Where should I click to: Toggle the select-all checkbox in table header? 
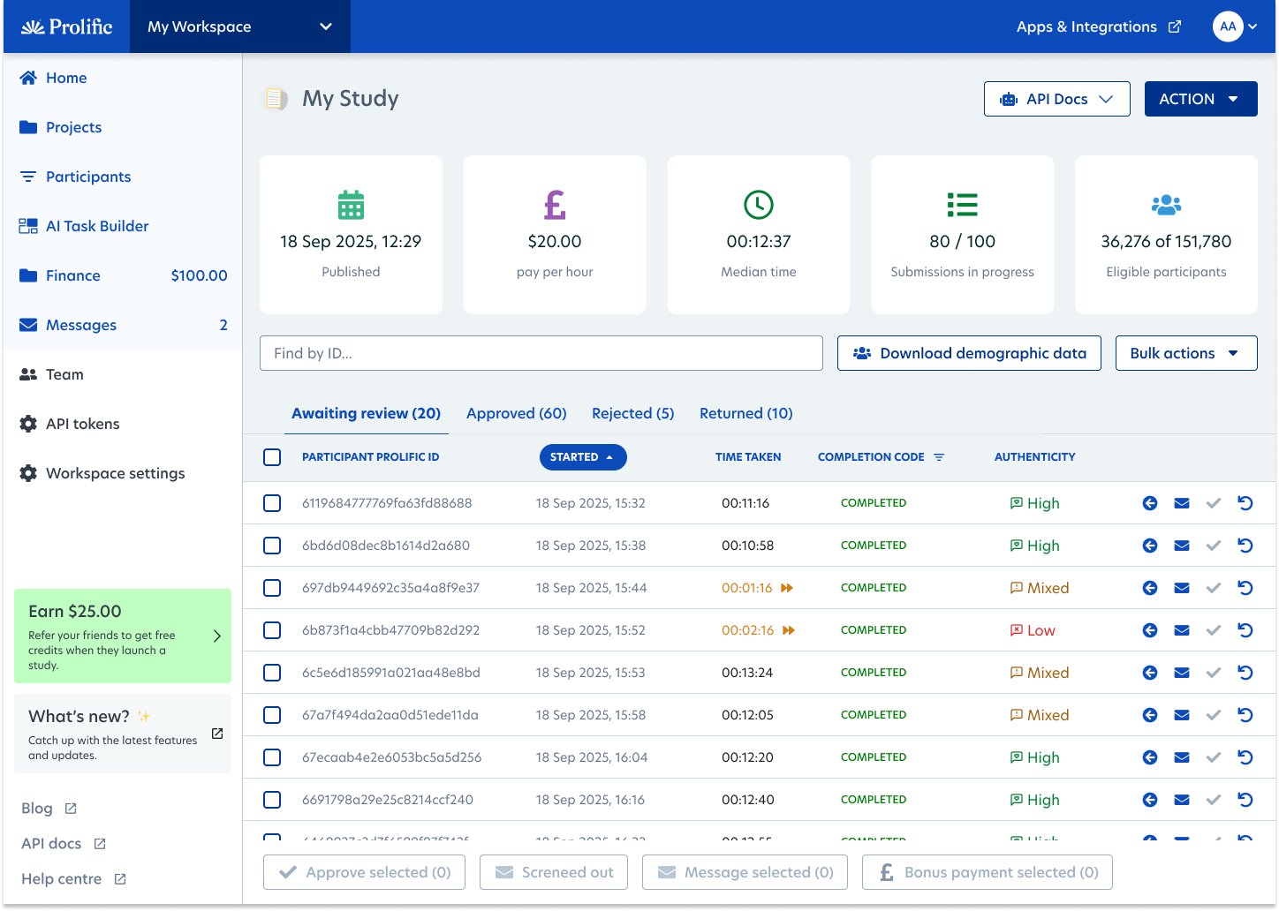coord(272,457)
